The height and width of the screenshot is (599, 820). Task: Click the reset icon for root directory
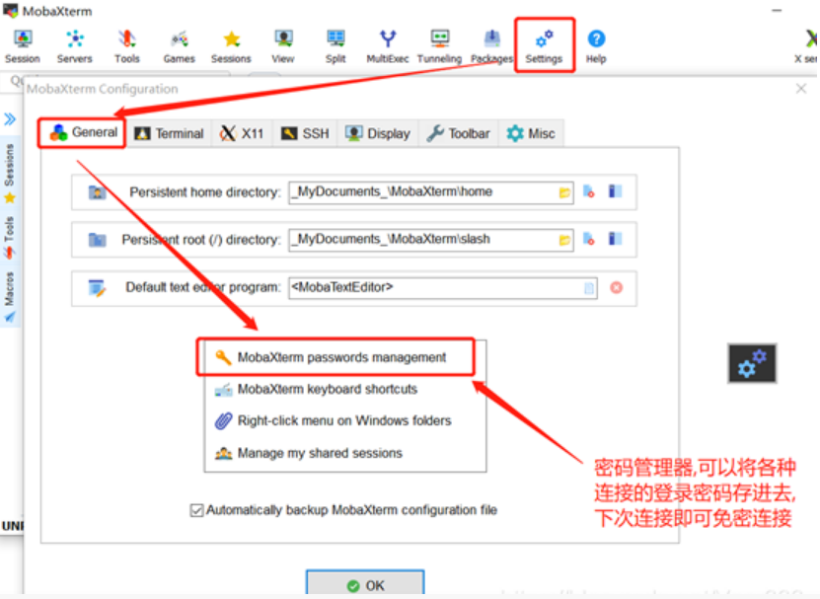pos(589,239)
